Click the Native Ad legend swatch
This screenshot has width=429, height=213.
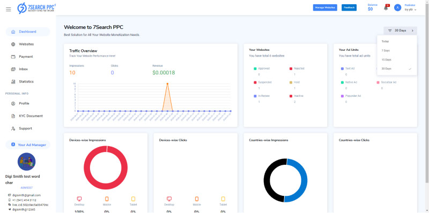342,82
